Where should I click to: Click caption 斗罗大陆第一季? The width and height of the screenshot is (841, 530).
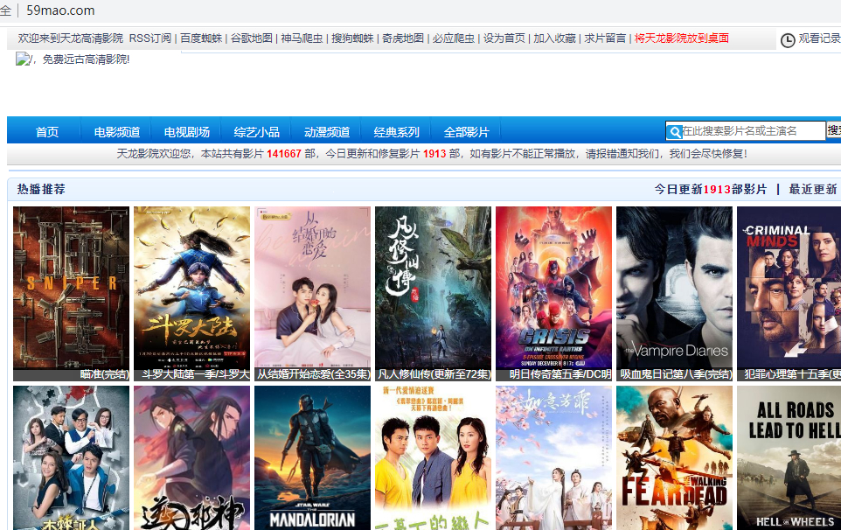(195, 374)
